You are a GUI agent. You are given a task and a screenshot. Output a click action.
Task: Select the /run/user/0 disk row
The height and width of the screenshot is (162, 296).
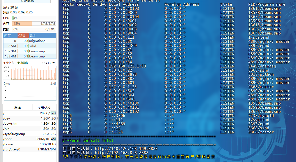[x=29, y=149]
